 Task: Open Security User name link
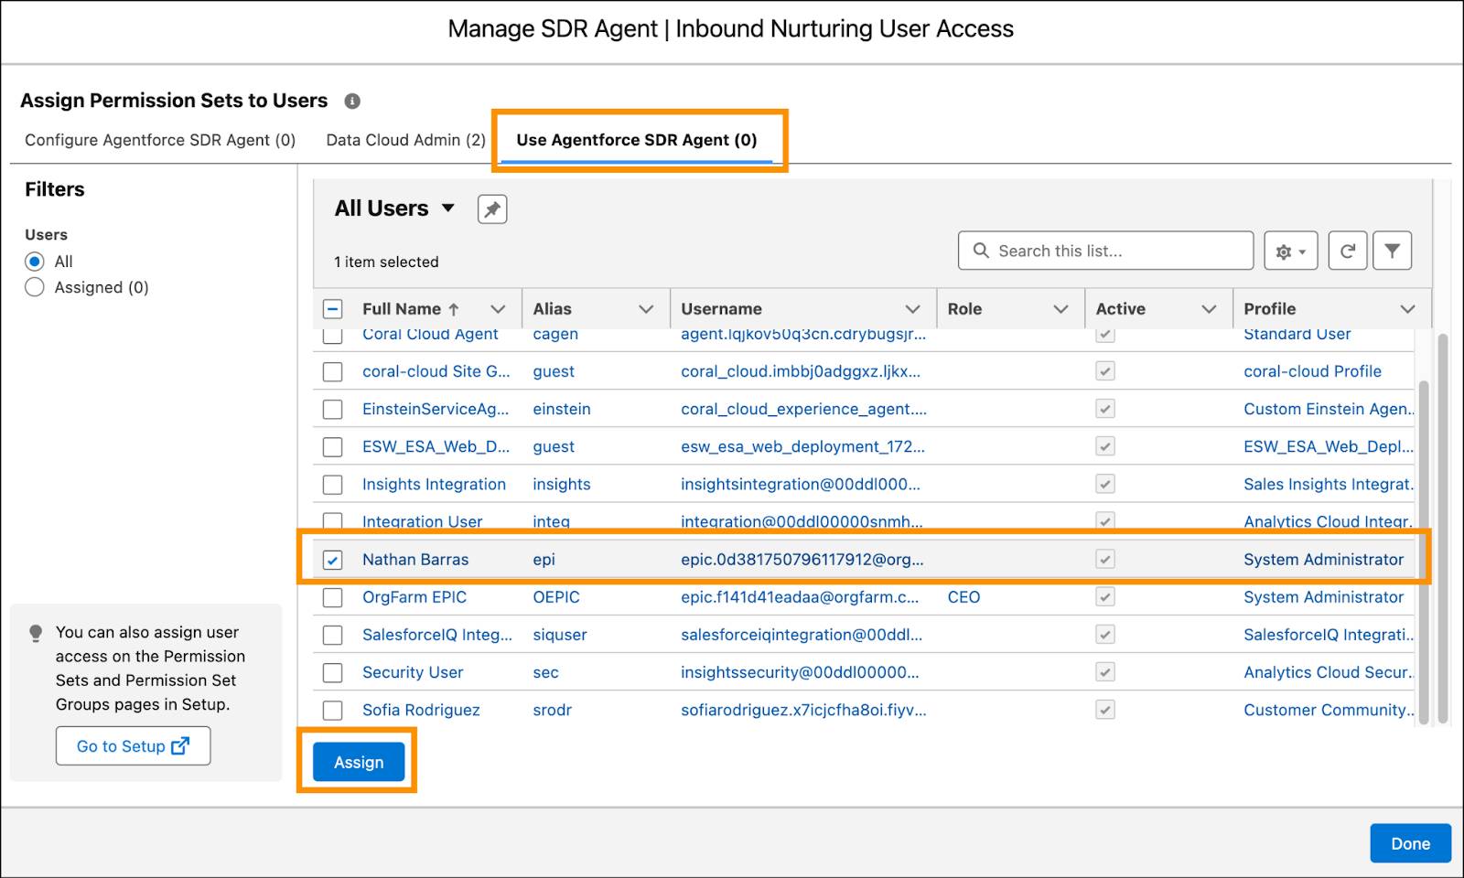(x=413, y=672)
